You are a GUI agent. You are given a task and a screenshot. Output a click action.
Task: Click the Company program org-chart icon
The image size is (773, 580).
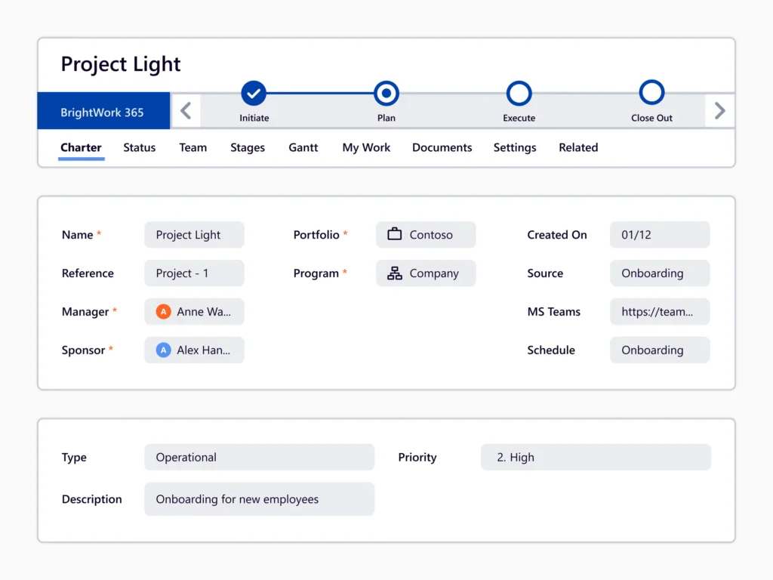[393, 273]
